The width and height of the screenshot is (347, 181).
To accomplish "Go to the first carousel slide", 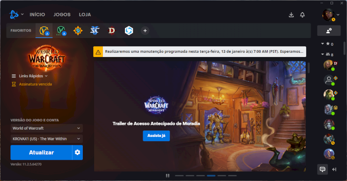I will 179,176.
